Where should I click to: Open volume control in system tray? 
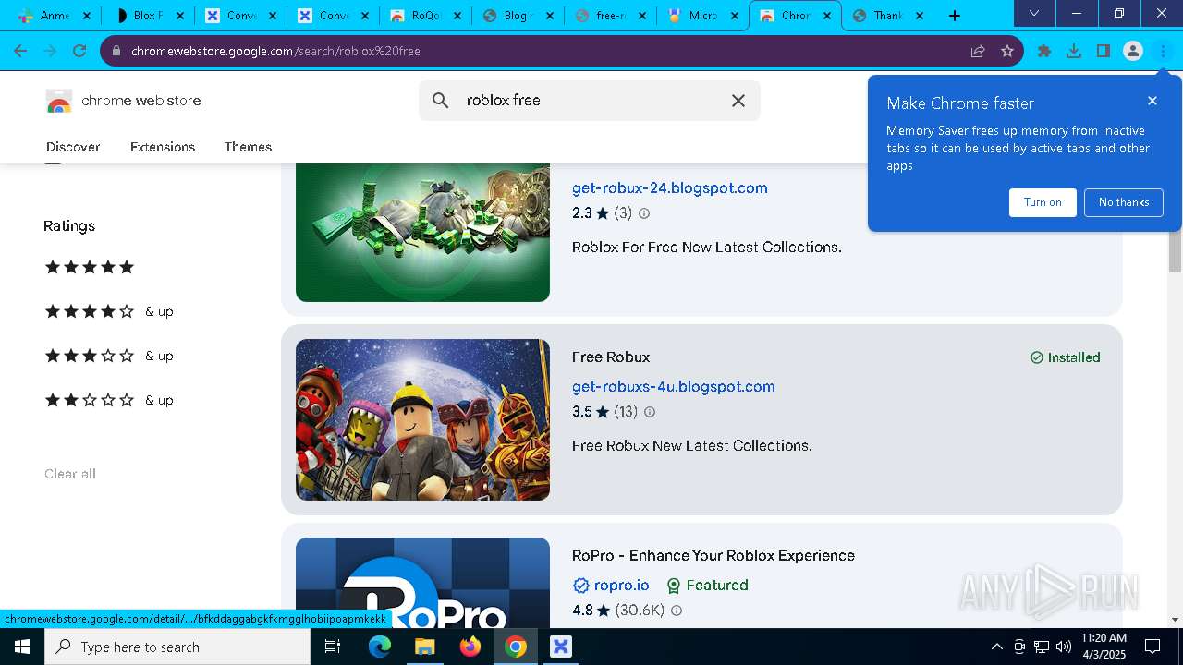click(x=1064, y=647)
